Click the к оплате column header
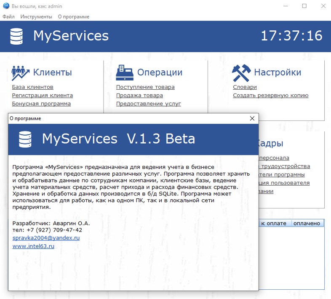The height and width of the screenshot is (299, 331). pyautogui.click(x=274, y=223)
